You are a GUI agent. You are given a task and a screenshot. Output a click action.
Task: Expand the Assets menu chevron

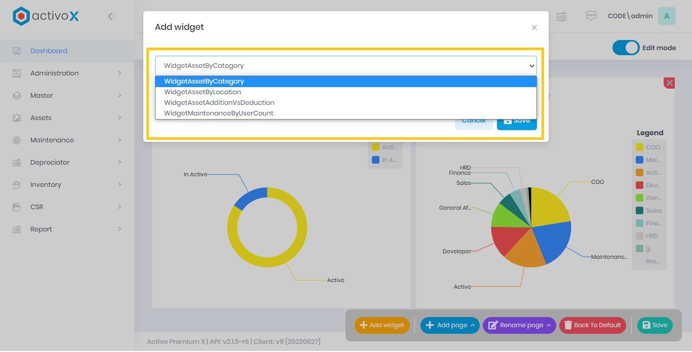(120, 118)
